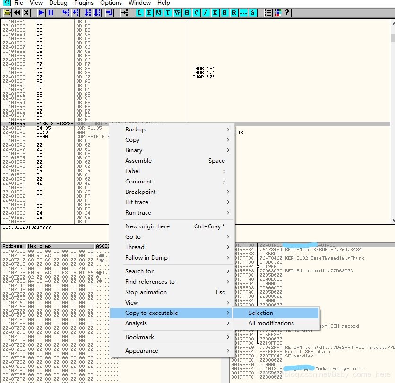
Task: Open the Debug menu
Action: 58,3
